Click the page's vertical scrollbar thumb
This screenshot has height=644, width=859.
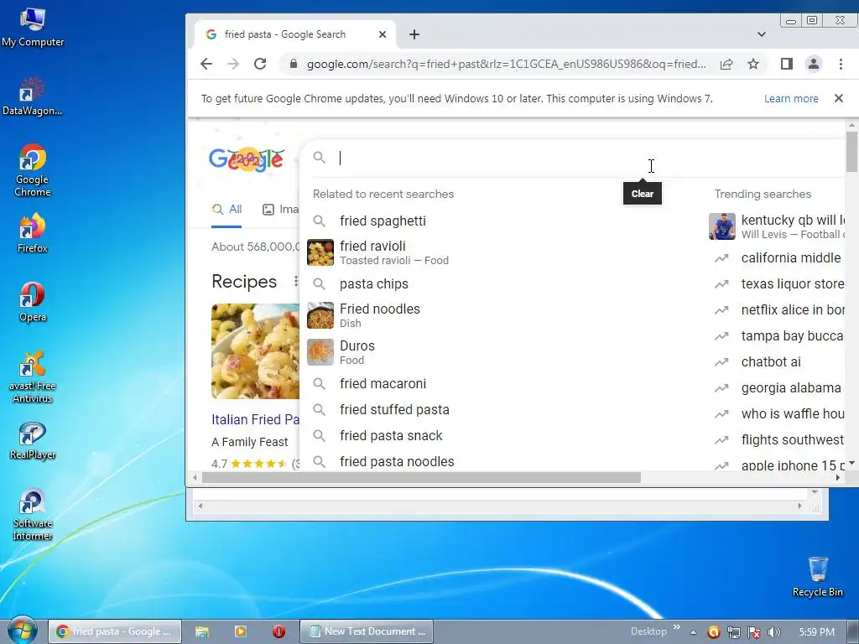pyautogui.click(x=851, y=151)
